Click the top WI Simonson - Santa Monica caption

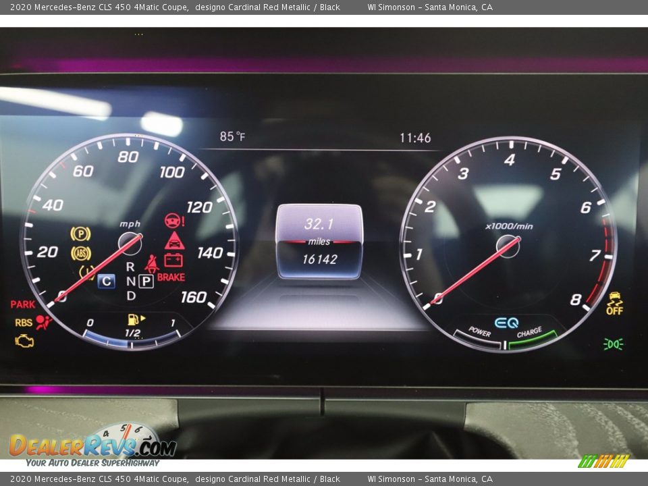pyautogui.click(x=430, y=7)
